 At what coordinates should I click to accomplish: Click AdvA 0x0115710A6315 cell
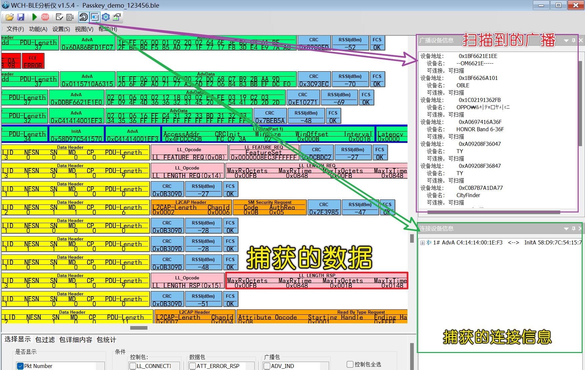pos(87,79)
